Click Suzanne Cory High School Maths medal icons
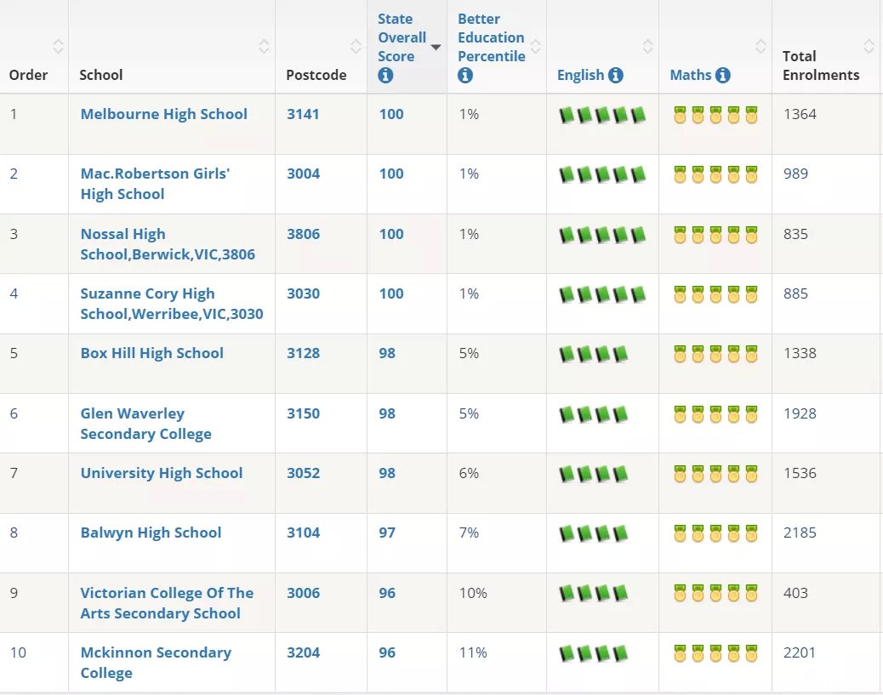 pyautogui.click(x=715, y=294)
